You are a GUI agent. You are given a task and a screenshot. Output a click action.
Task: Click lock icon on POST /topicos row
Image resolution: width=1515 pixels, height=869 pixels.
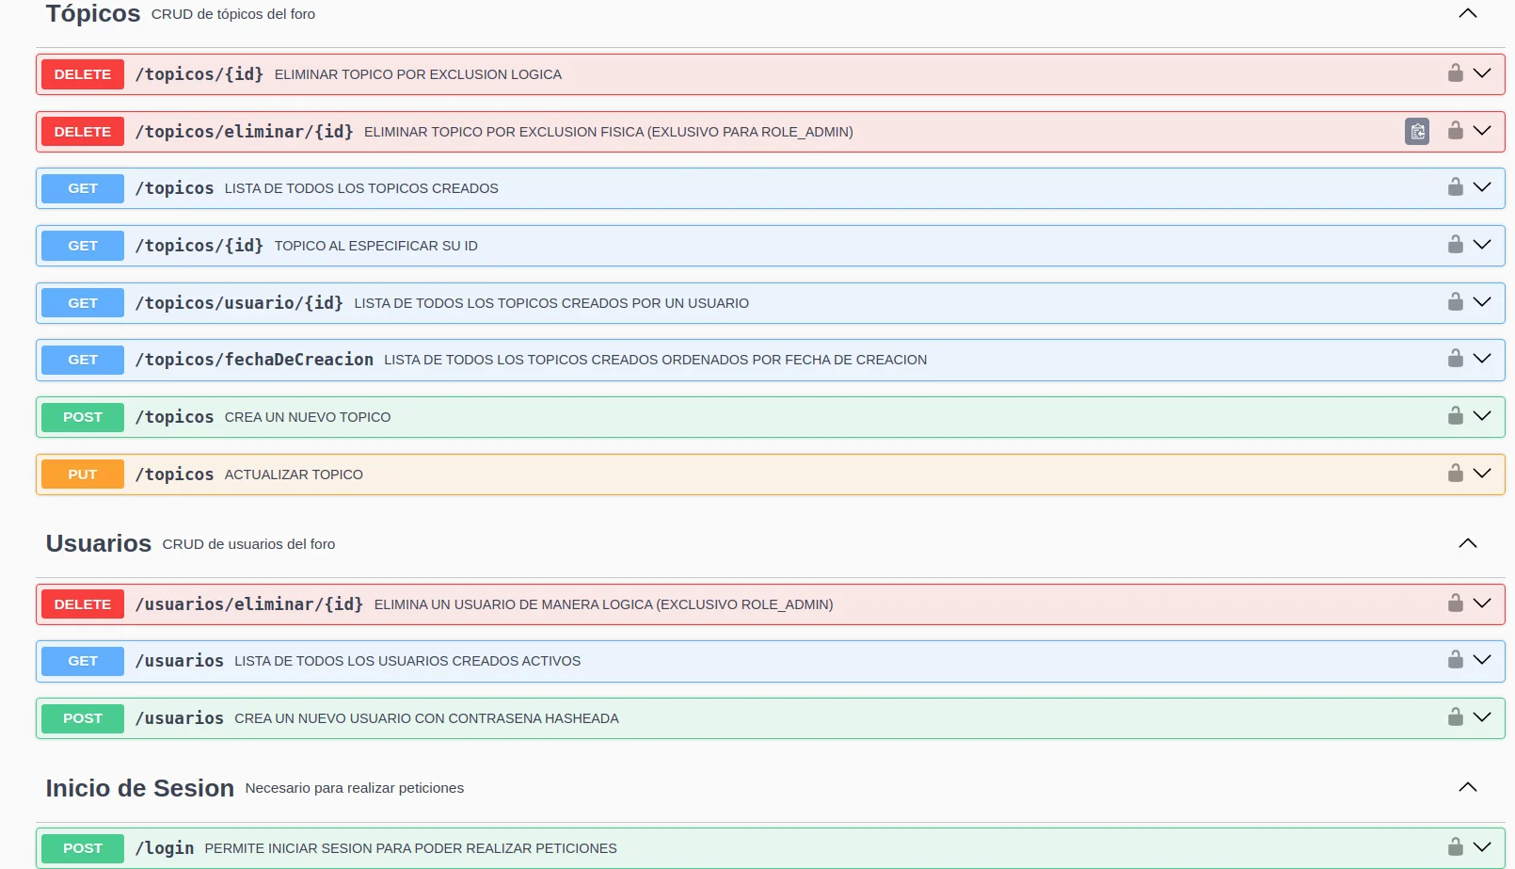[x=1455, y=416]
